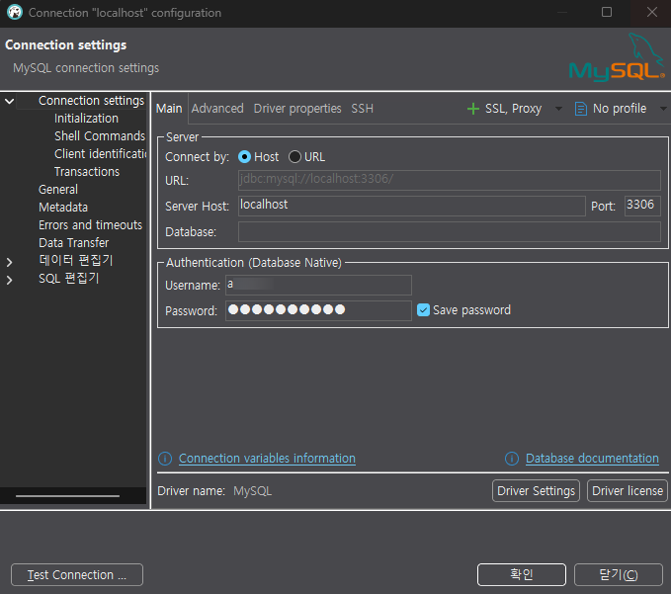671x594 pixels.
Task: Click the MySQL dolphin logo
Action: [x=617, y=57]
